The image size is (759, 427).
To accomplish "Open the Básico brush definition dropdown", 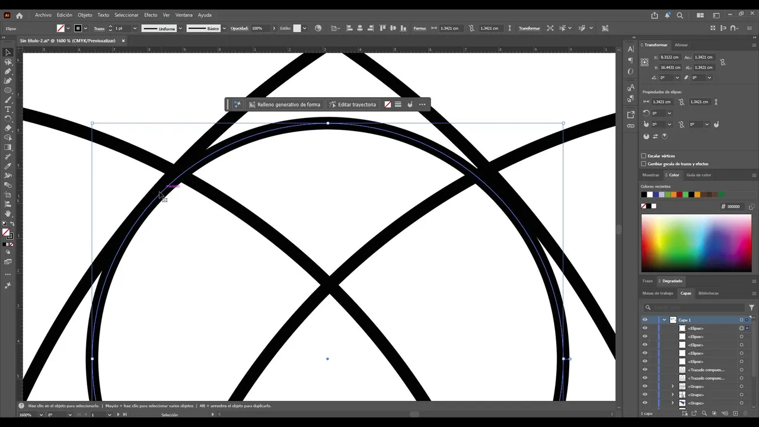I will point(224,28).
